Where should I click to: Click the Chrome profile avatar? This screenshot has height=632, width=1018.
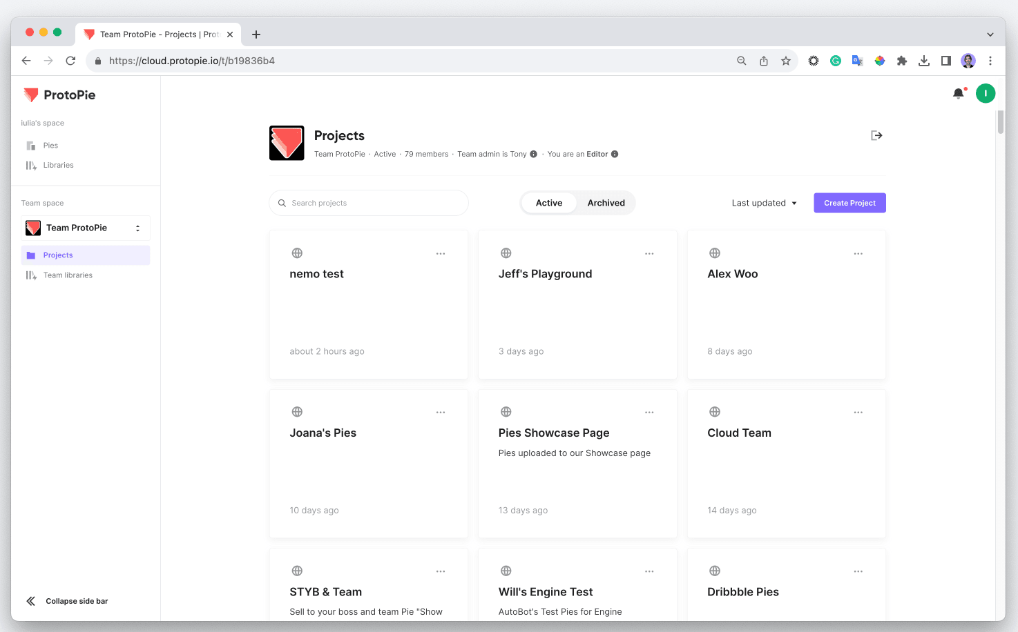point(968,61)
